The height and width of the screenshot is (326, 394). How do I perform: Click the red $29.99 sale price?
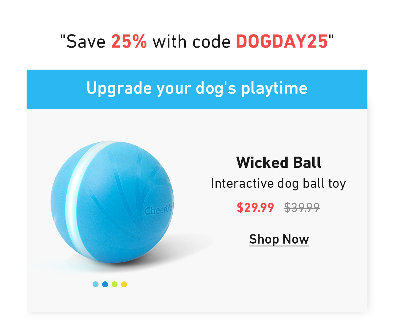(x=255, y=207)
